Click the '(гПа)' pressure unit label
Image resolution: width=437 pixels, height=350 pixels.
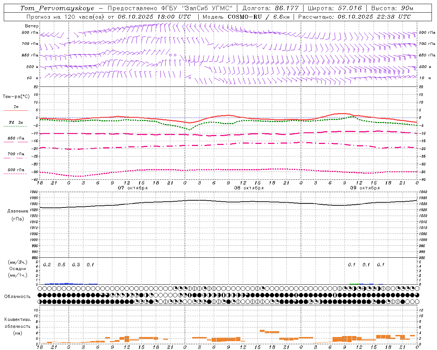[x=18, y=219]
